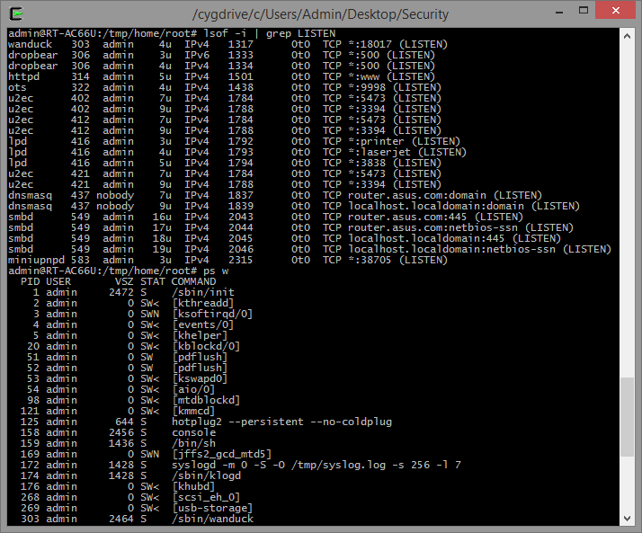Close the Cygwin terminal window
The width and height of the screenshot is (642, 533).
(616, 11)
